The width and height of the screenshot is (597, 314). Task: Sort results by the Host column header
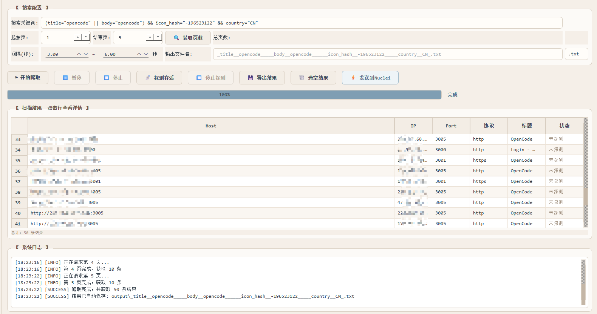tap(211, 126)
